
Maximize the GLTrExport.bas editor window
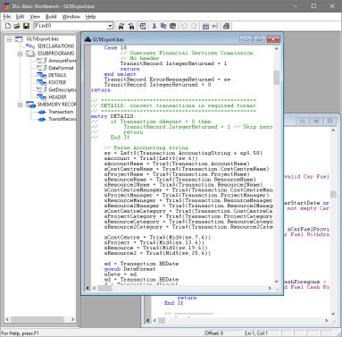point(260,39)
